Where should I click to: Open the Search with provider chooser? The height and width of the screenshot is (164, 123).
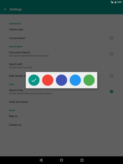tap(61, 66)
